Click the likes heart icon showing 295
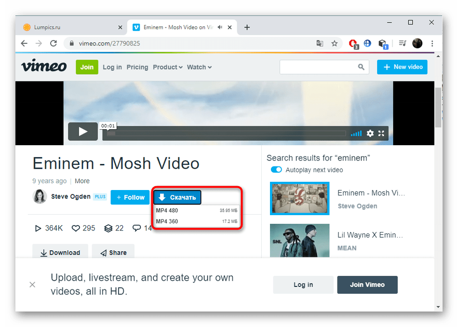 click(x=76, y=228)
